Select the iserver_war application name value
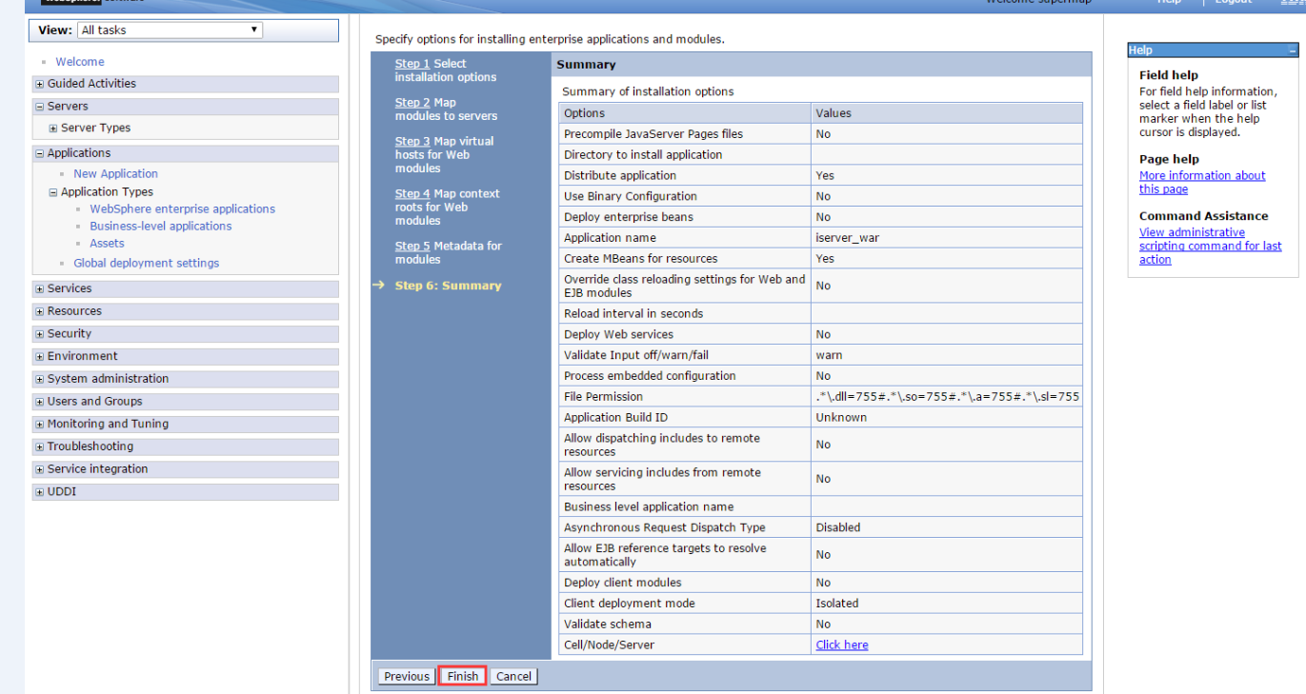The width and height of the screenshot is (1306, 694). click(x=847, y=238)
